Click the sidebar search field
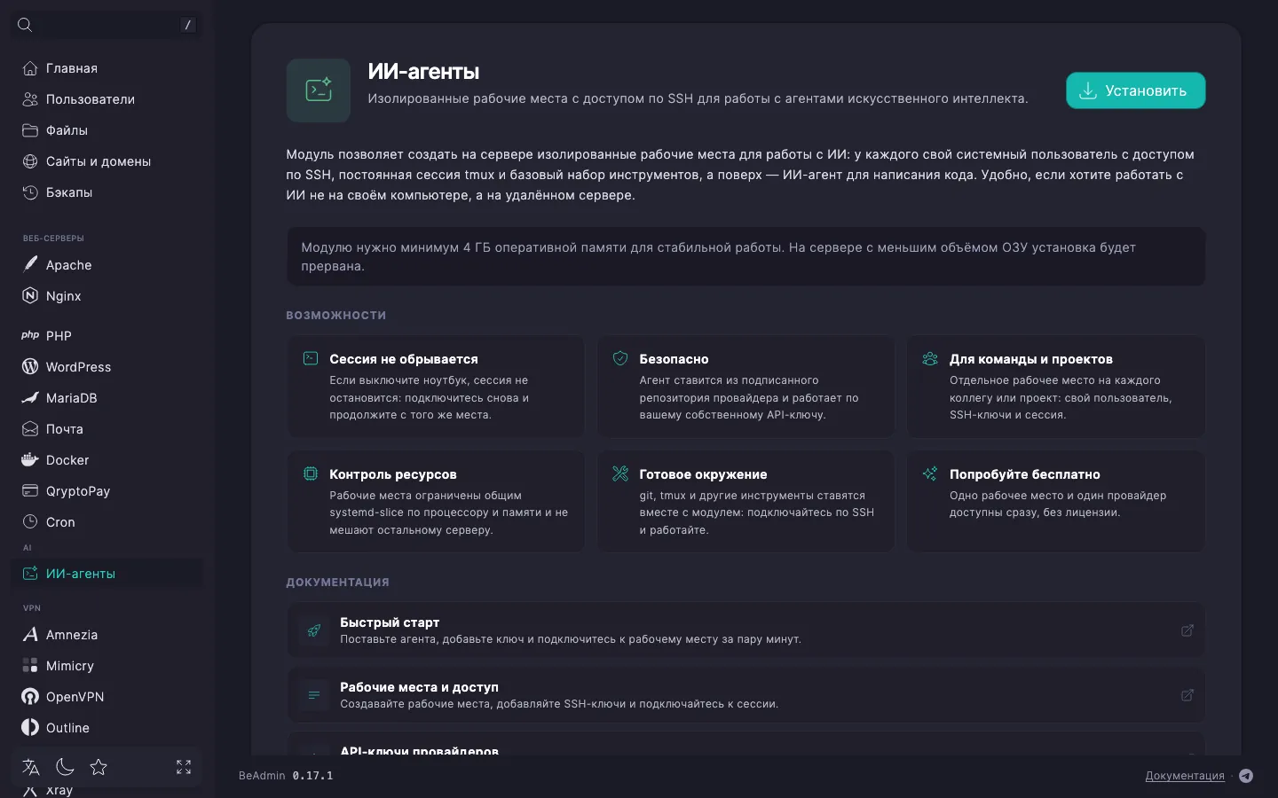This screenshot has height=798, width=1278. (106, 25)
